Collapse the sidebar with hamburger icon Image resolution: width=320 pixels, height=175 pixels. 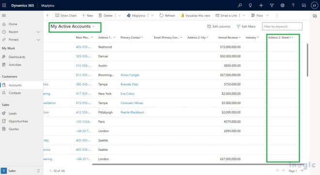[4, 15]
